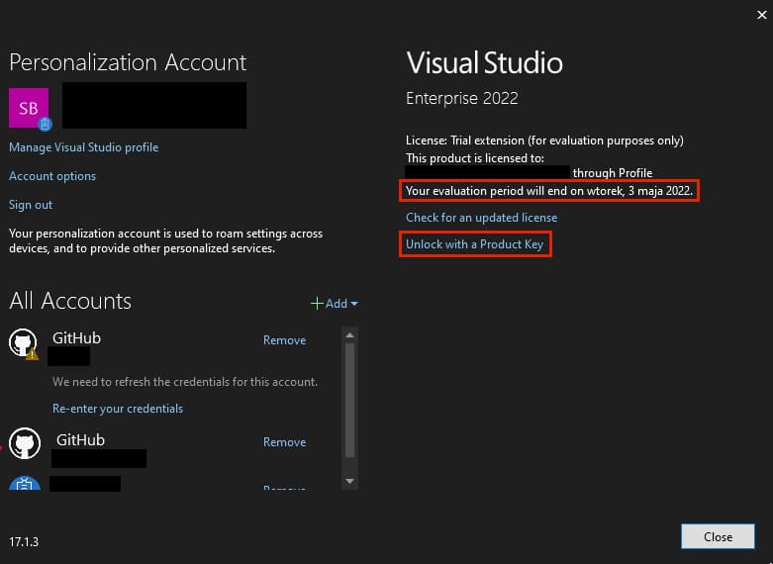Check for an updated license
Viewport: 773px width, 564px height.
(481, 218)
